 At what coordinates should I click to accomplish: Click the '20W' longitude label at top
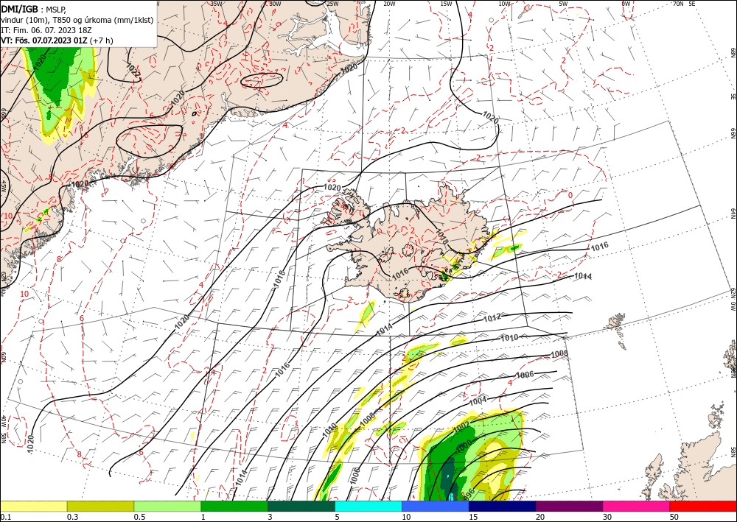(x=389, y=3)
